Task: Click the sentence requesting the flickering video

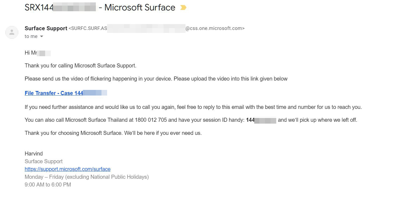Action: click(156, 79)
